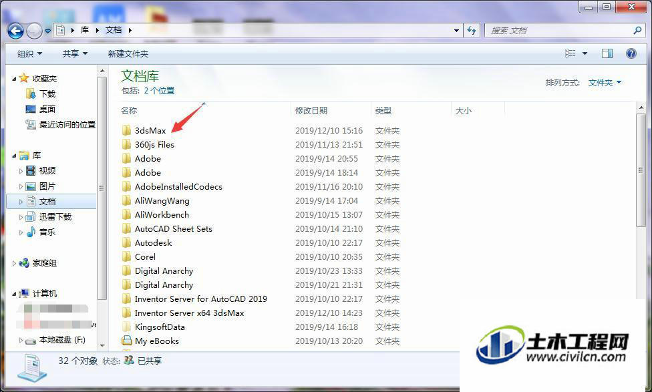Image resolution: width=652 pixels, height=392 pixels.
Task: Open Help with the question mark icon
Action: point(631,53)
